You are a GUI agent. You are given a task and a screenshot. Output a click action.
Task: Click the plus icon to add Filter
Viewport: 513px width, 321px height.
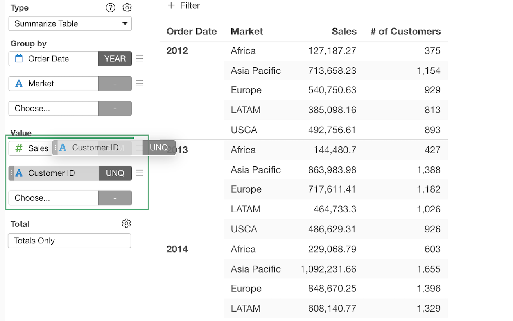tap(171, 5)
